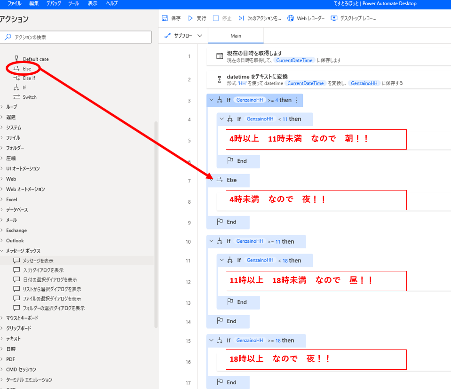Click the Save (保存) toolbar icon
This screenshot has height=389, width=451.
click(165, 18)
